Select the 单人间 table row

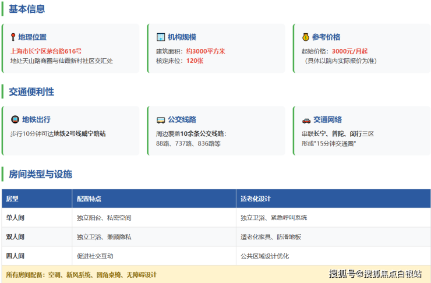[x=216, y=218]
